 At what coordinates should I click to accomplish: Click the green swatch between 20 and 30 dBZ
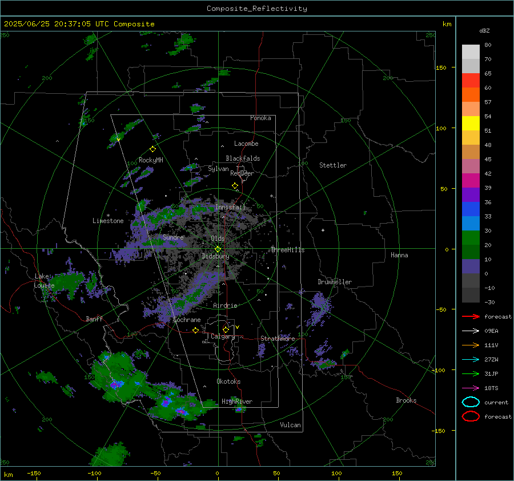471,238
